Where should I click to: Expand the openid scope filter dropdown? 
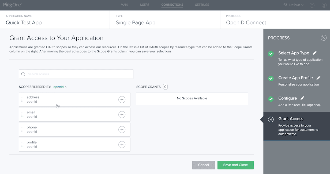[x=61, y=87]
